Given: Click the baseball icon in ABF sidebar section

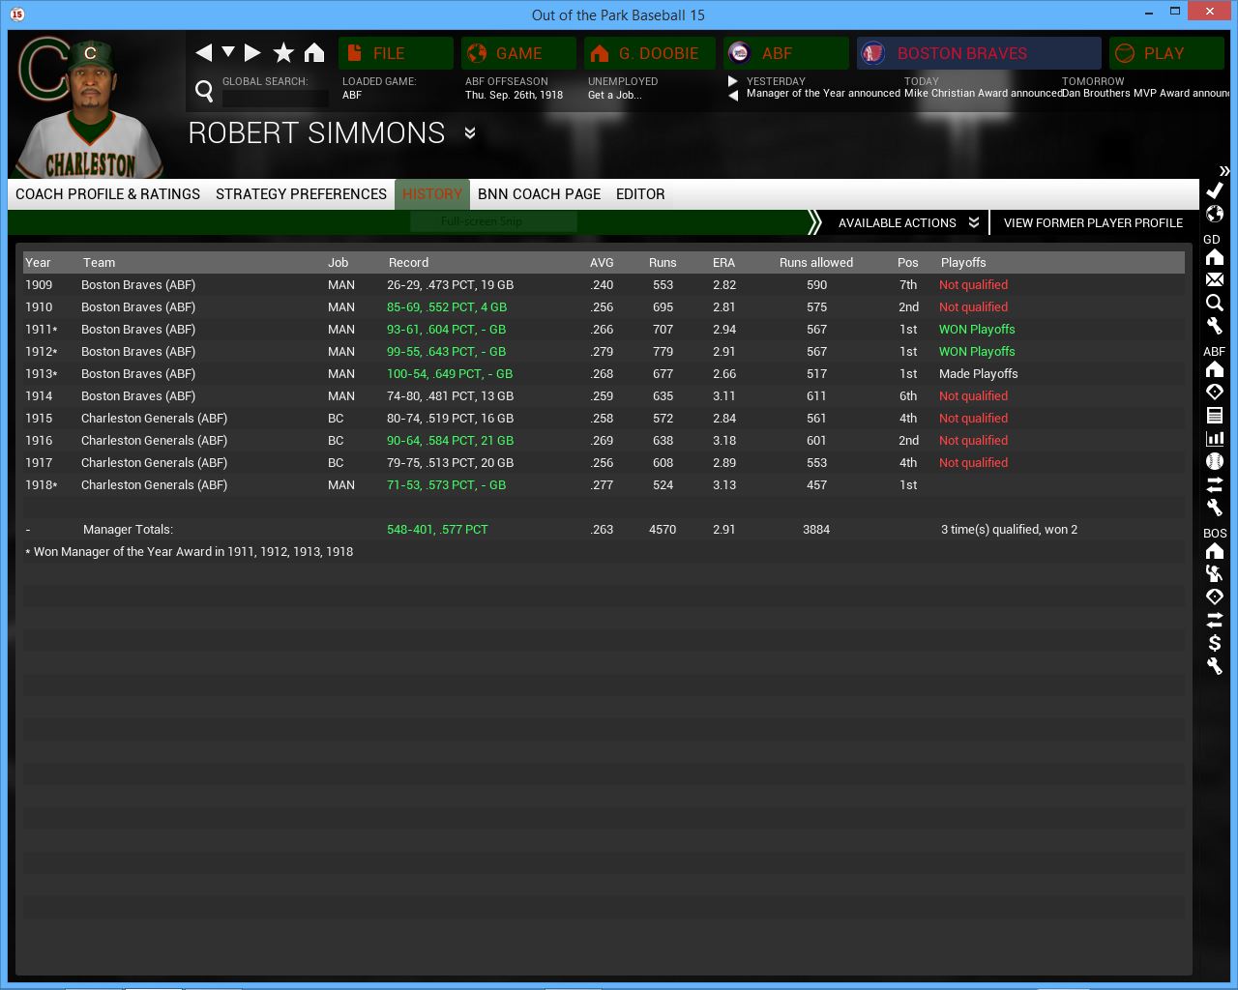Looking at the screenshot, I should click(1215, 461).
